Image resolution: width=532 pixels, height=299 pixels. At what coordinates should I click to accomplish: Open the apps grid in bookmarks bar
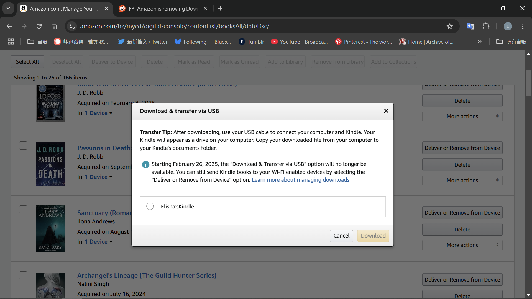pyautogui.click(x=11, y=42)
